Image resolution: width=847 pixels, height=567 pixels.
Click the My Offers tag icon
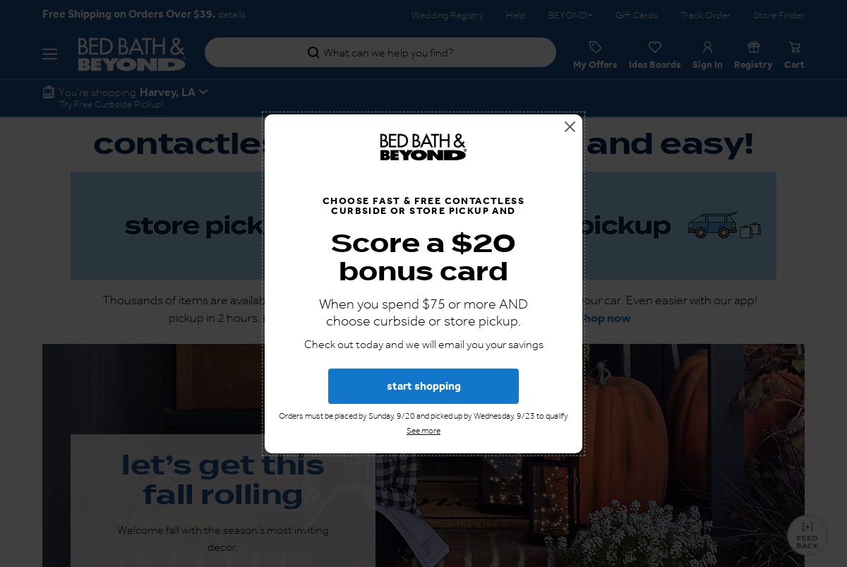[595, 47]
